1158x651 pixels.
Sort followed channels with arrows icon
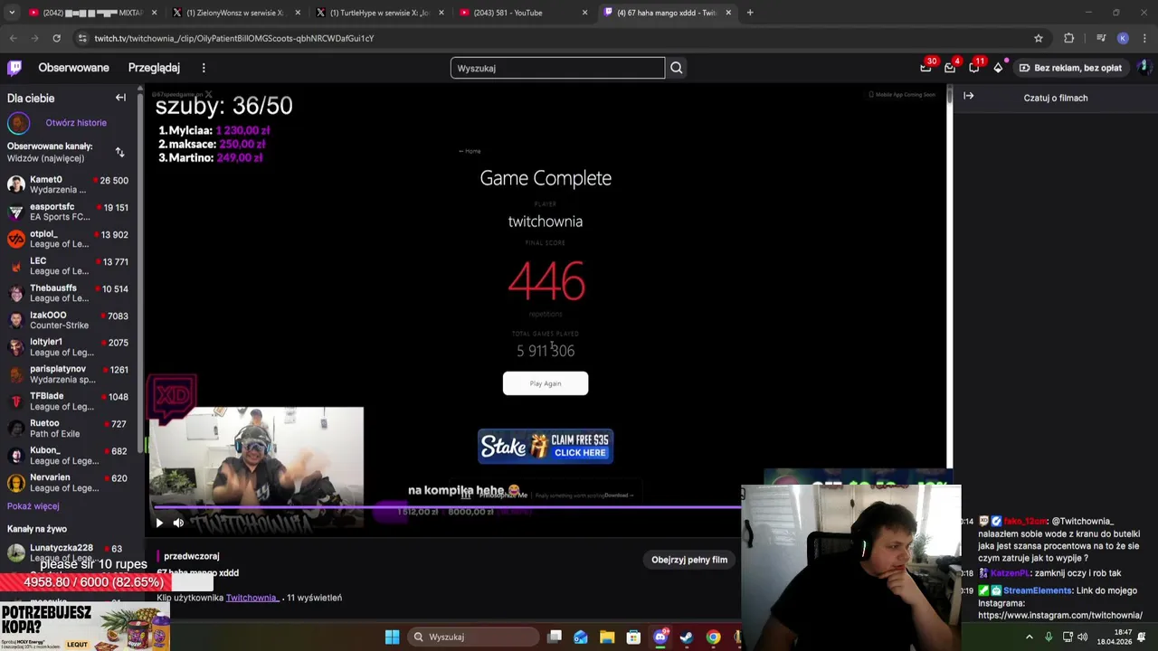[x=119, y=152]
